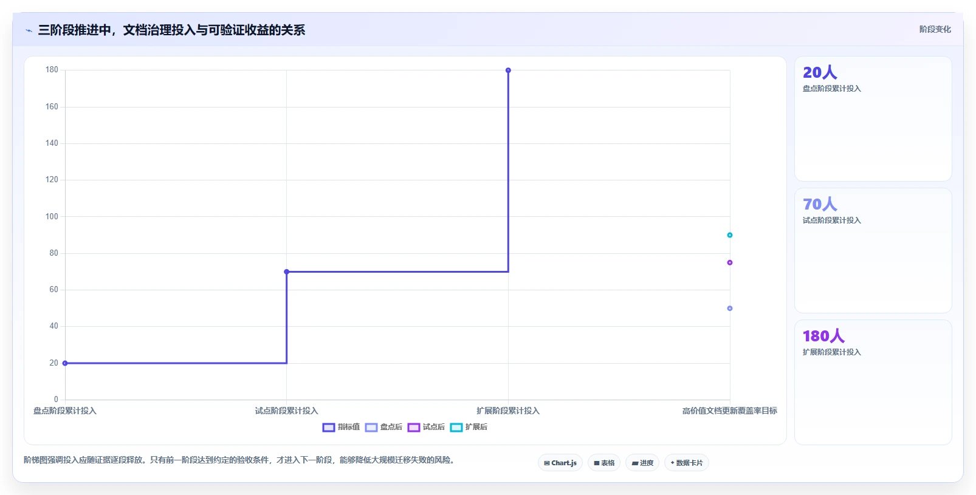The width and height of the screenshot is (976, 495).
Task: Click the purple 试点后 point near 75
Action: click(730, 262)
